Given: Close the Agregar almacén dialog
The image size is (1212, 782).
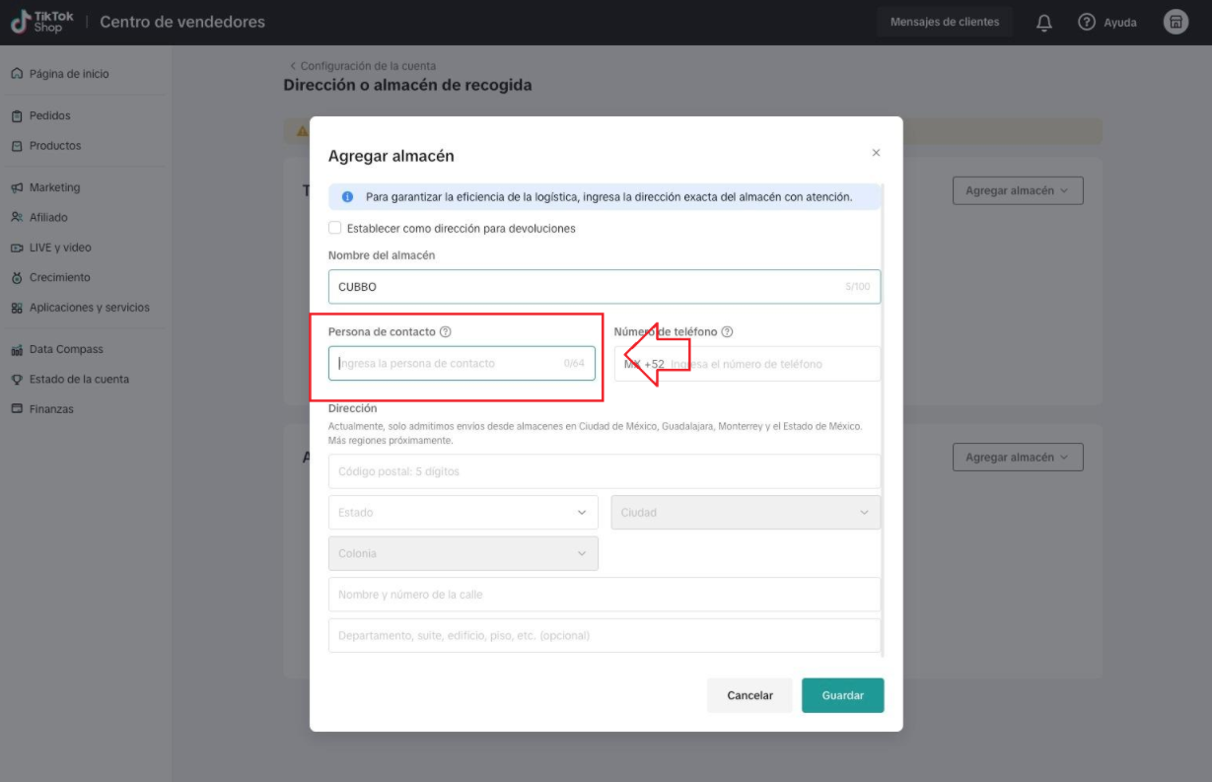Looking at the screenshot, I should 876,153.
